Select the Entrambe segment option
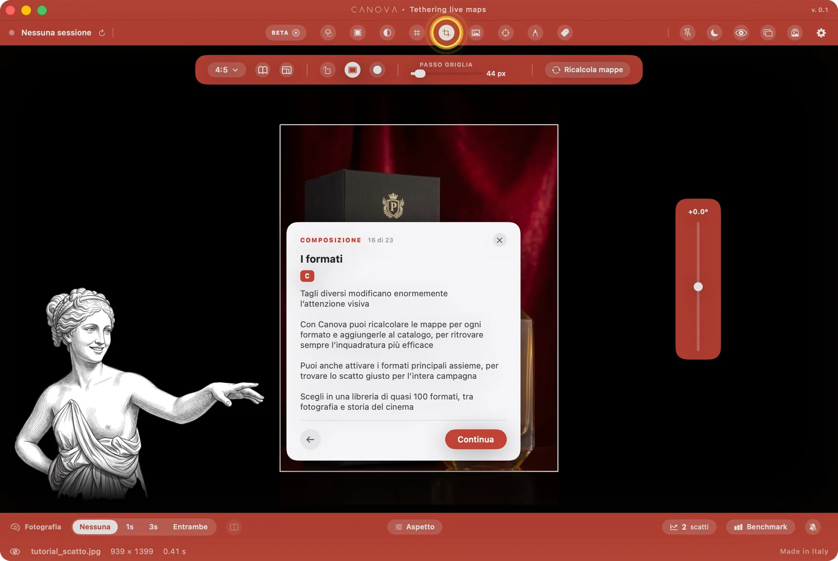This screenshot has height=561, width=838. pyautogui.click(x=190, y=527)
